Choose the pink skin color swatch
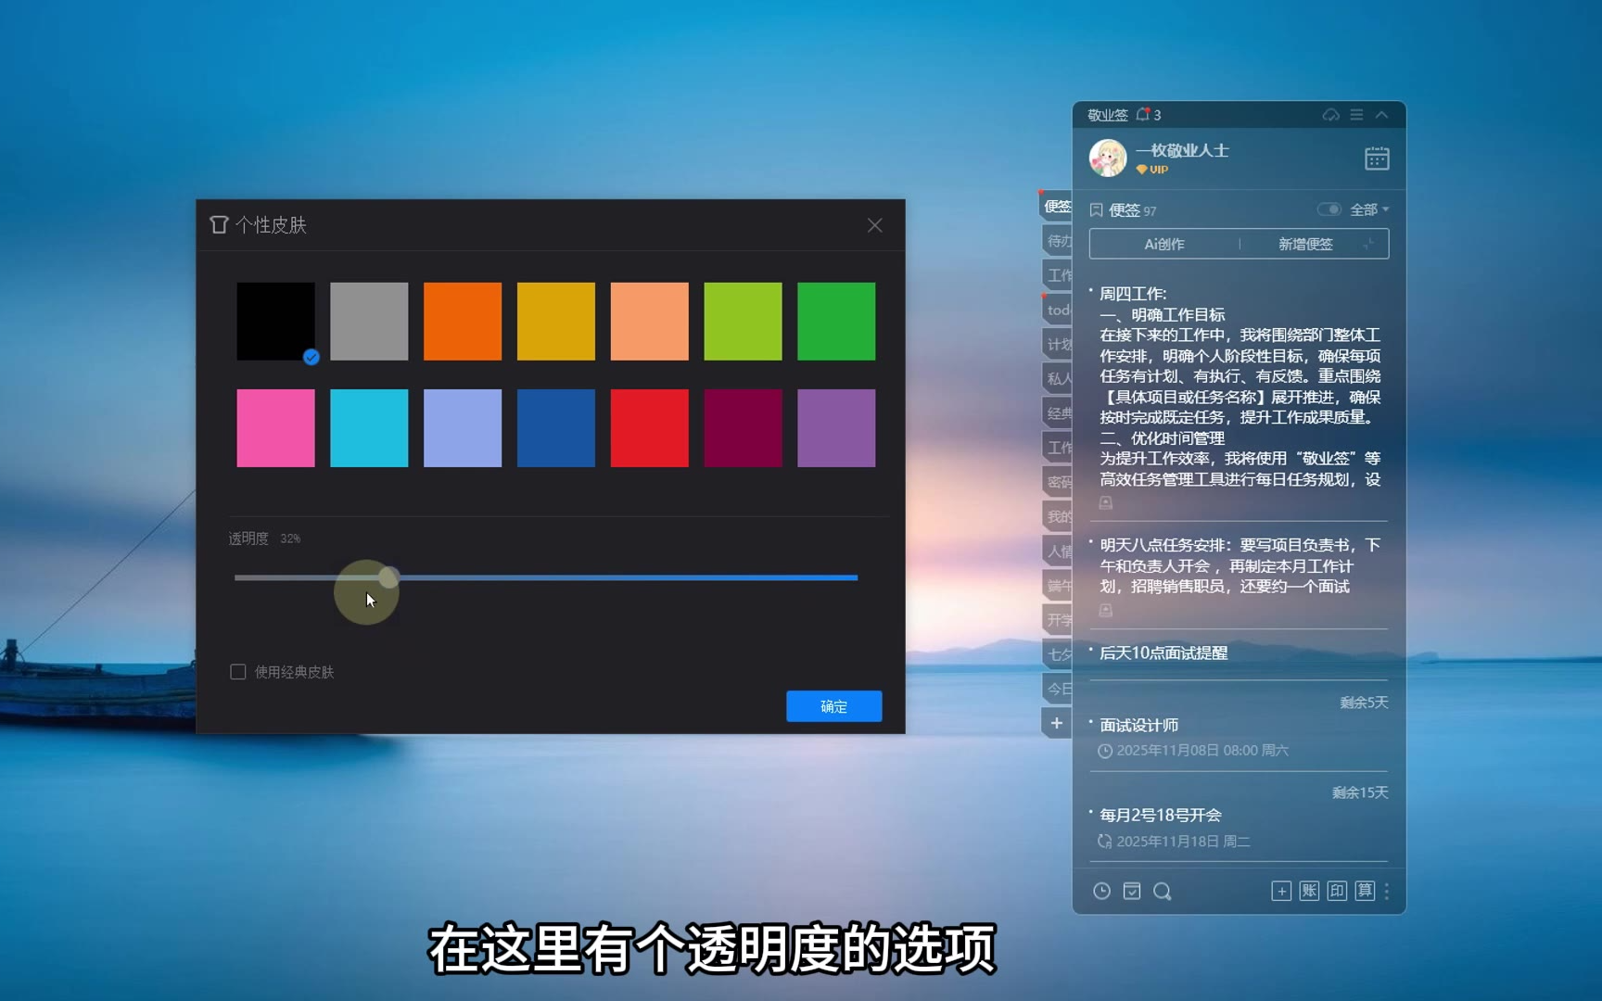1602x1001 pixels. pos(275,428)
